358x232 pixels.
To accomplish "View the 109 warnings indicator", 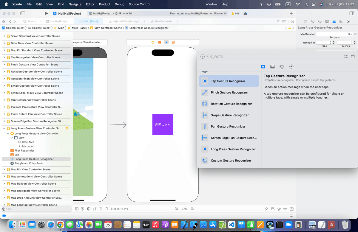I will (x=235, y=13).
